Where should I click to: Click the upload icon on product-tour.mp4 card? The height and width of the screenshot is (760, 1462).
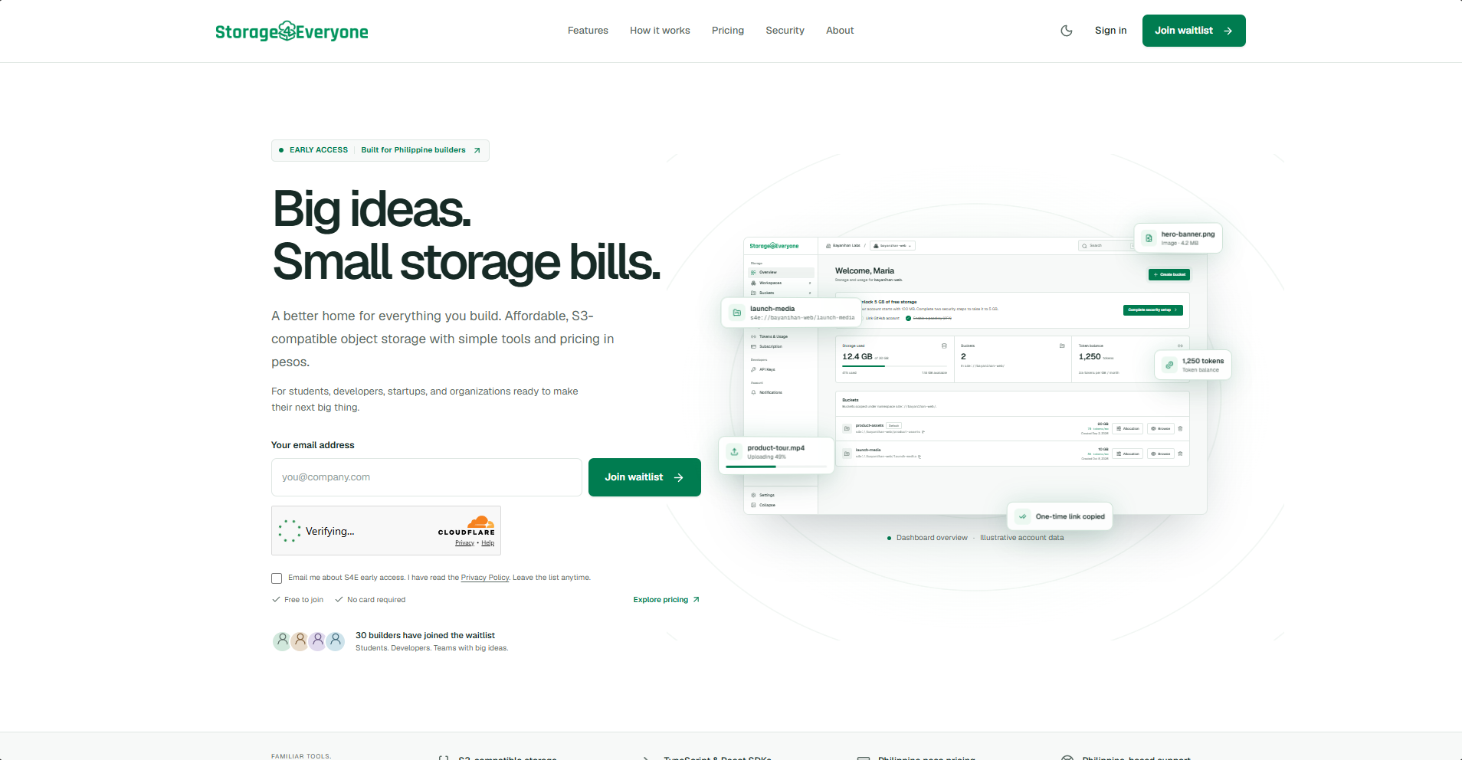(x=734, y=452)
